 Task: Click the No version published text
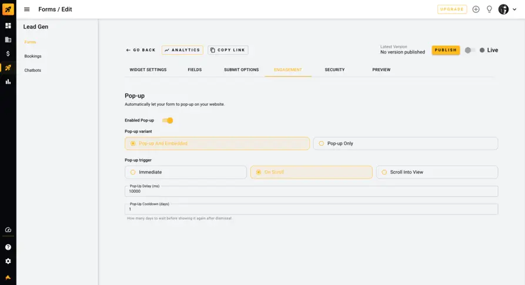pos(403,52)
